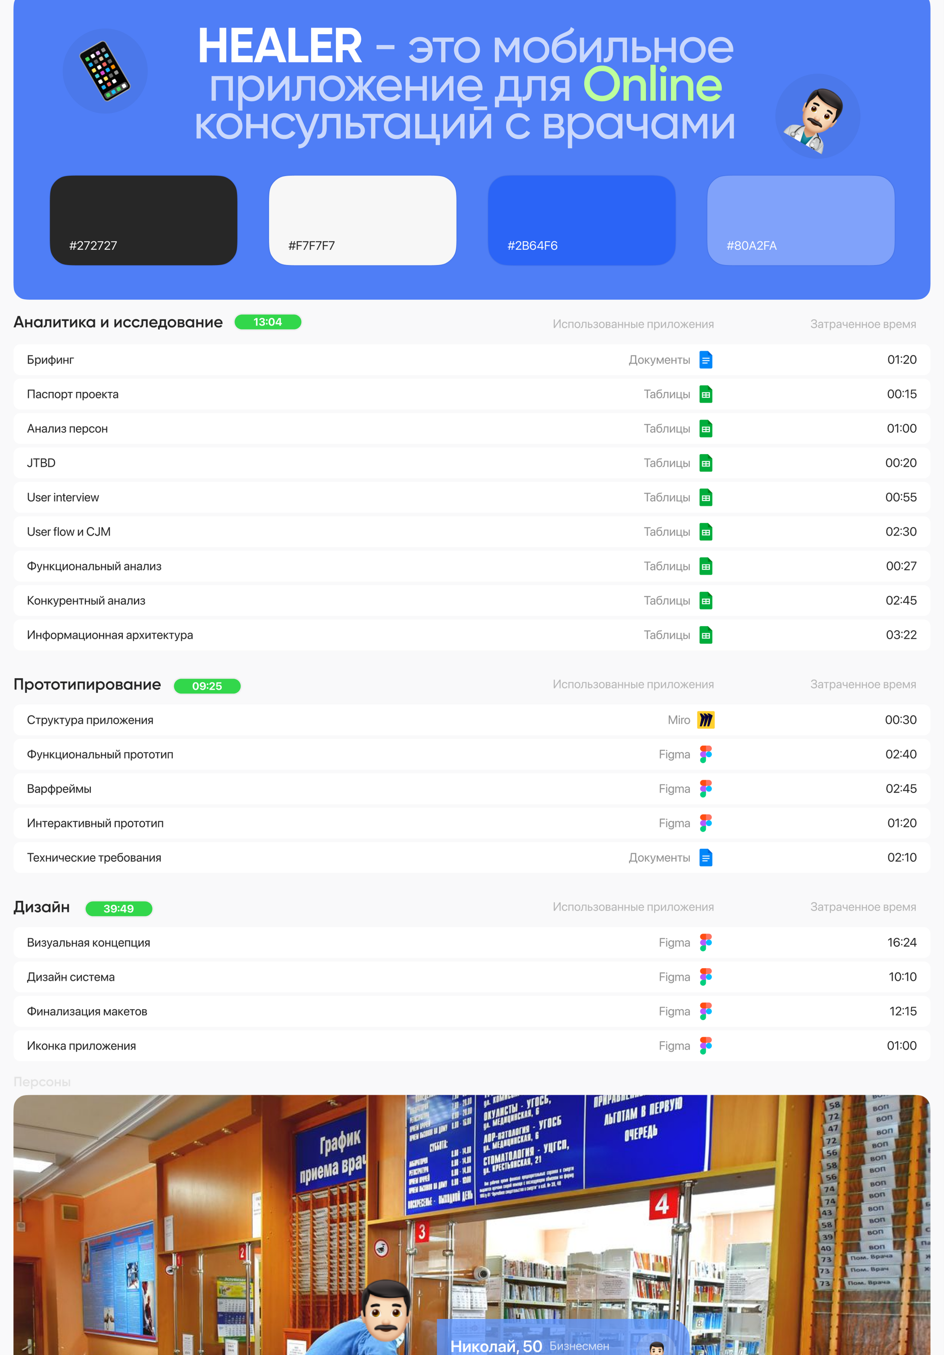This screenshot has width=944, height=1355.
Task: Click the Google Docs icon in Брифинг row
Action: [x=706, y=360]
